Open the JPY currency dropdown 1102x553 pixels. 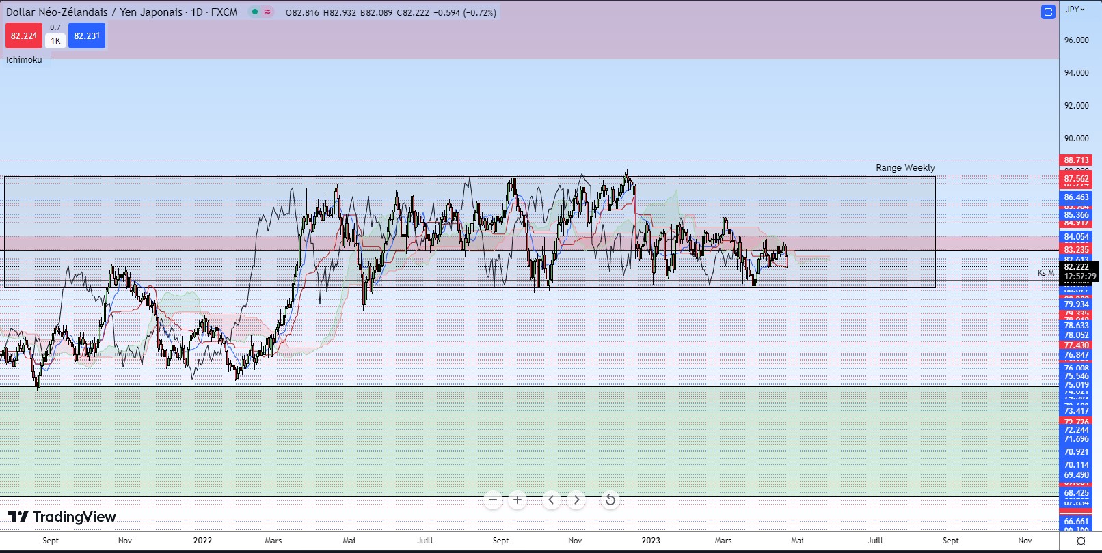click(x=1075, y=10)
